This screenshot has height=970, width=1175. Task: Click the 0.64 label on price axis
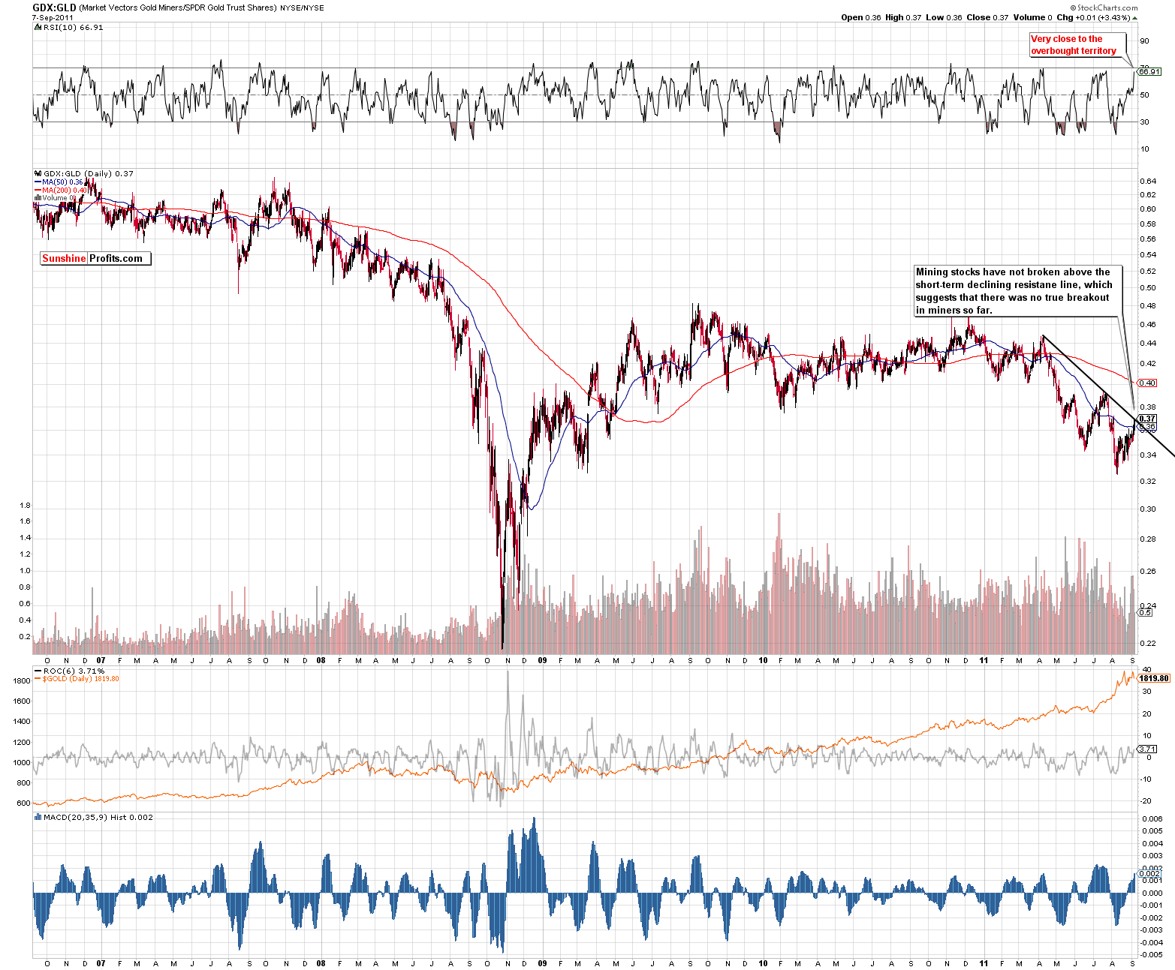click(1147, 181)
